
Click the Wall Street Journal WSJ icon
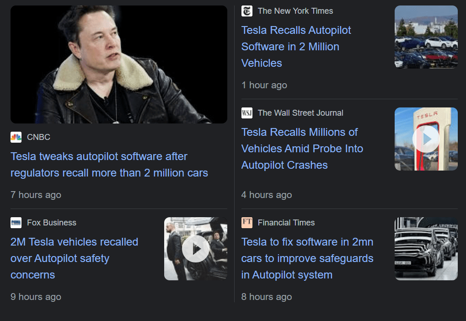tap(247, 113)
